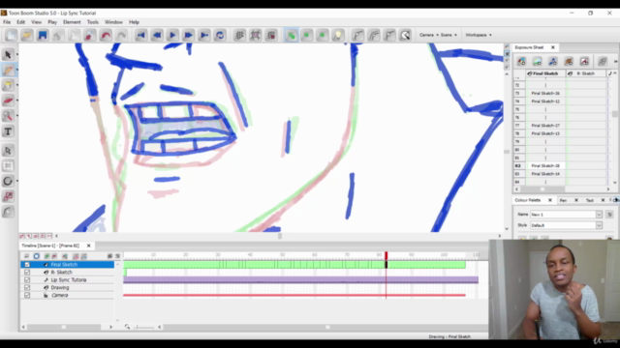Close the Timeline panel tab

(88, 246)
